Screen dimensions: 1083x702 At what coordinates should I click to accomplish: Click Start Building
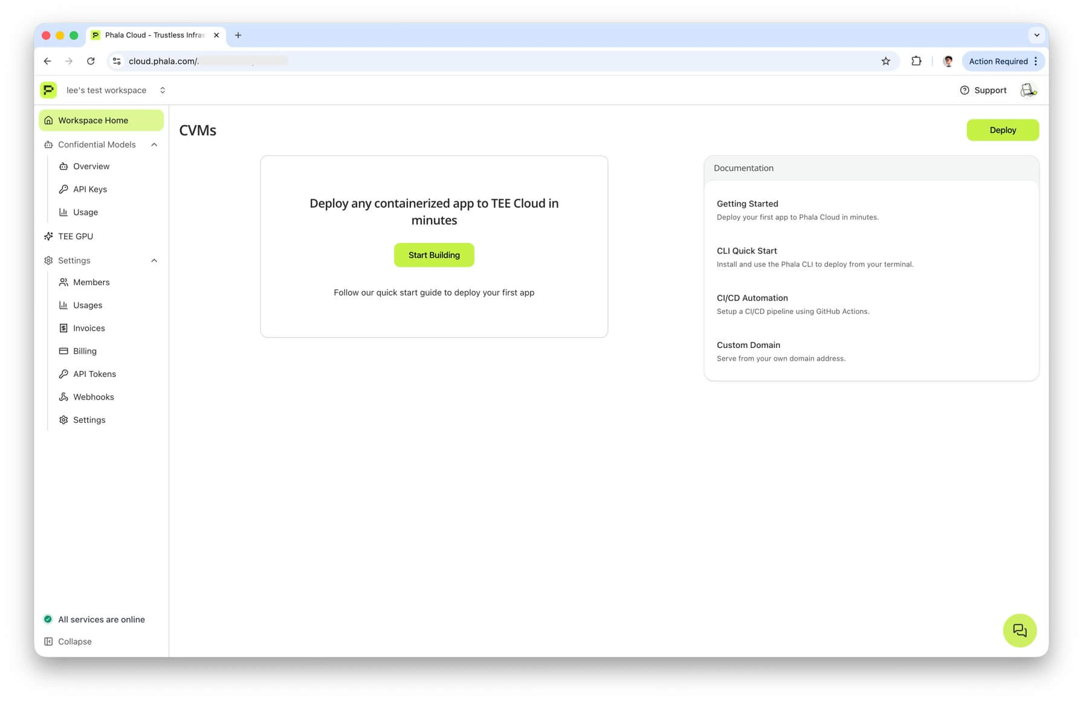coord(434,255)
